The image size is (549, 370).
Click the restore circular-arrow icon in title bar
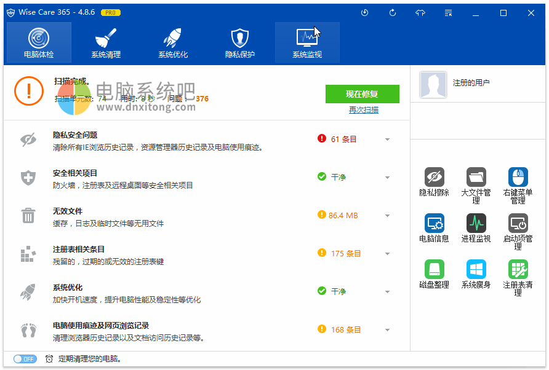(x=393, y=13)
